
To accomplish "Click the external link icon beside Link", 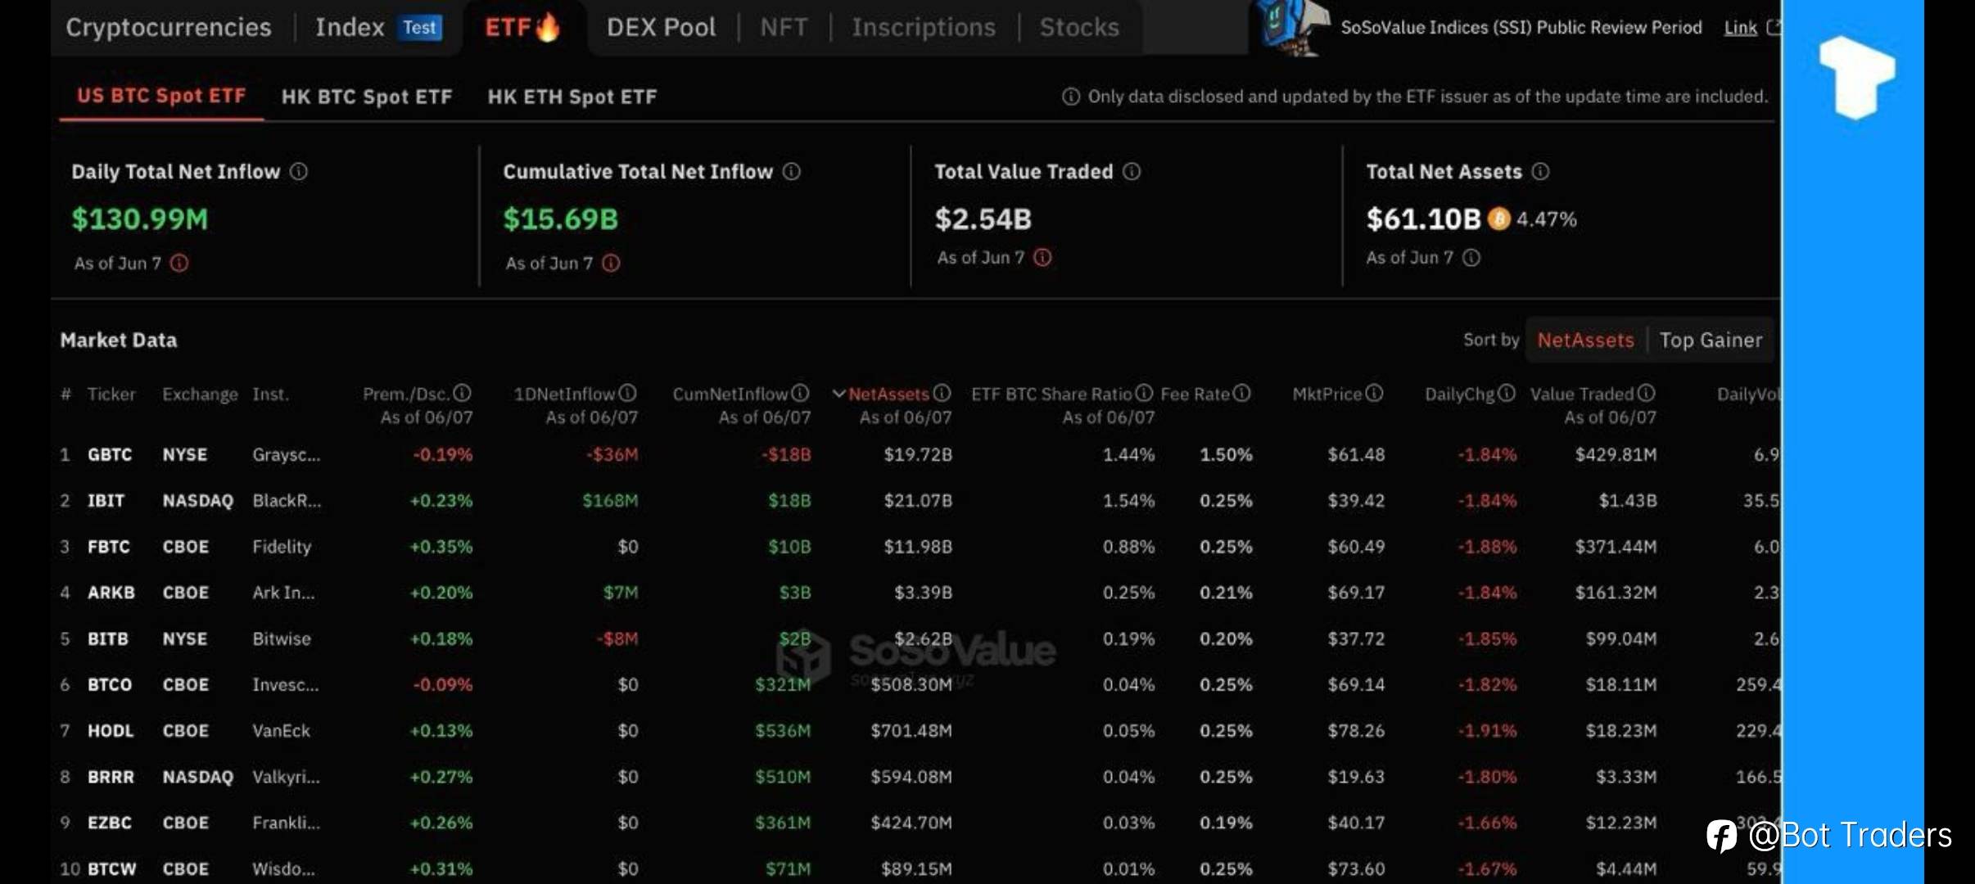I will 1773,28.
